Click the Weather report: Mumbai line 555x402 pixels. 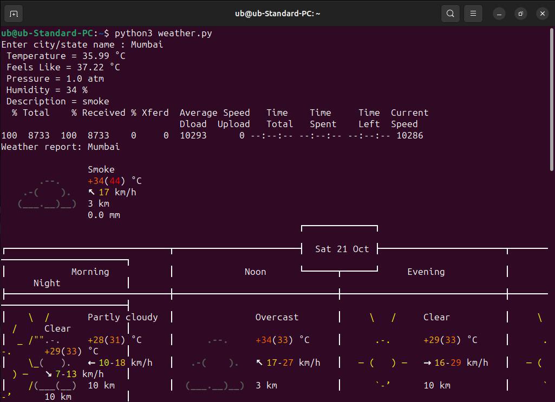60,147
